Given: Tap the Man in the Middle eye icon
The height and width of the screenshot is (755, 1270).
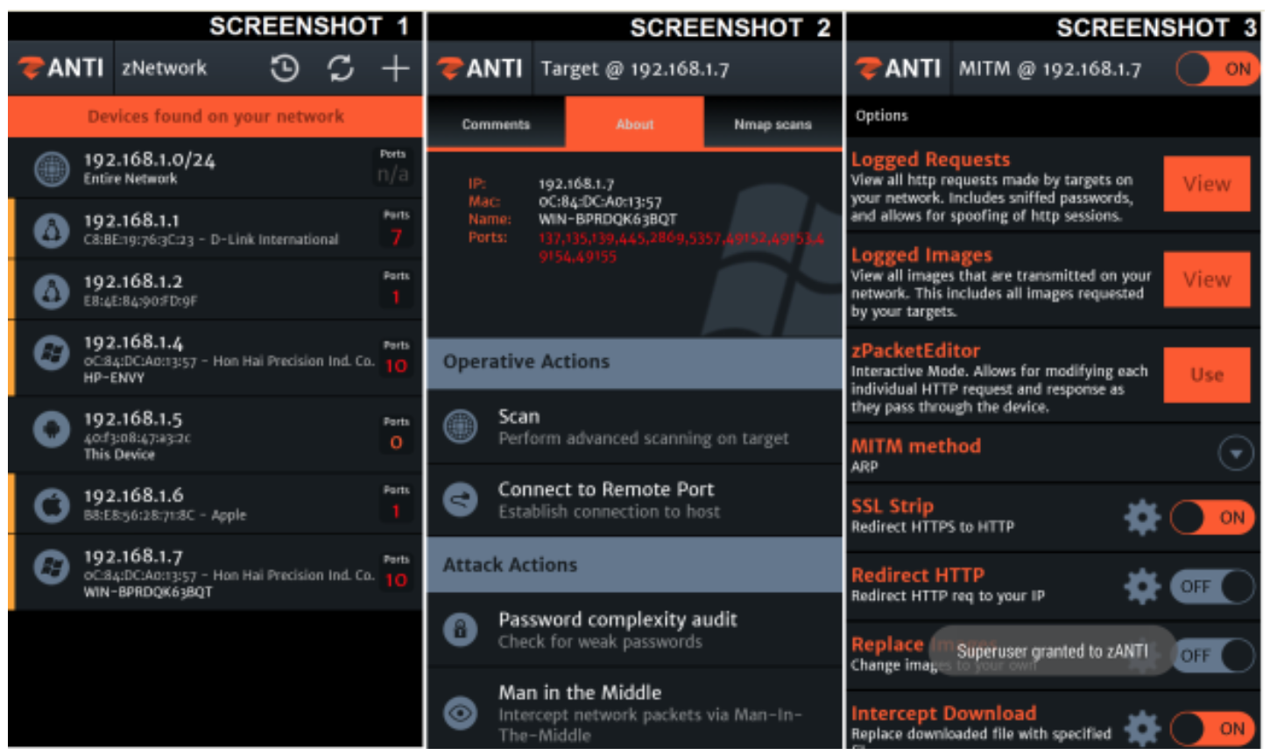Looking at the screenshot, I should [x=461, y=713].
